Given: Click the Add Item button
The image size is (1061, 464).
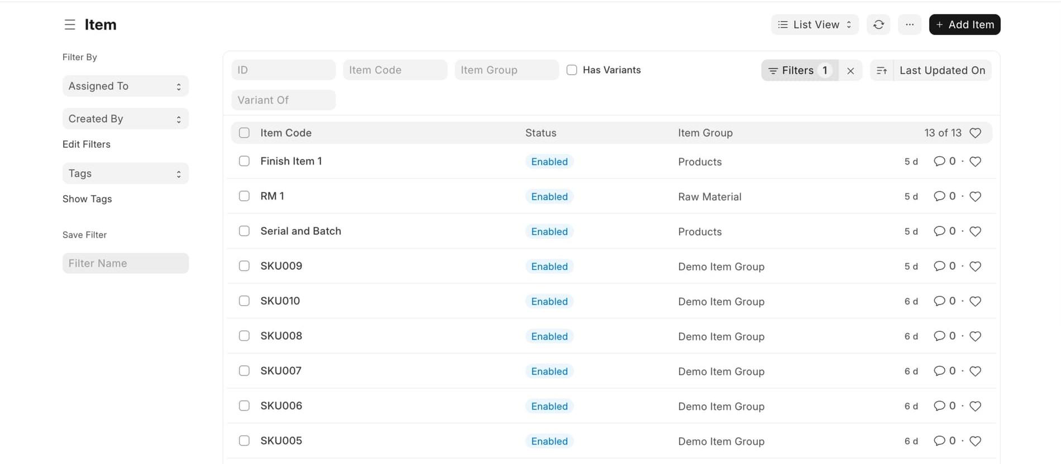Looking at the screenshot, I should point(964,25).
